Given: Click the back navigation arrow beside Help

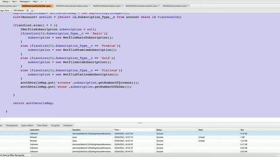Looking at the screenshot, I should (42, 1).
